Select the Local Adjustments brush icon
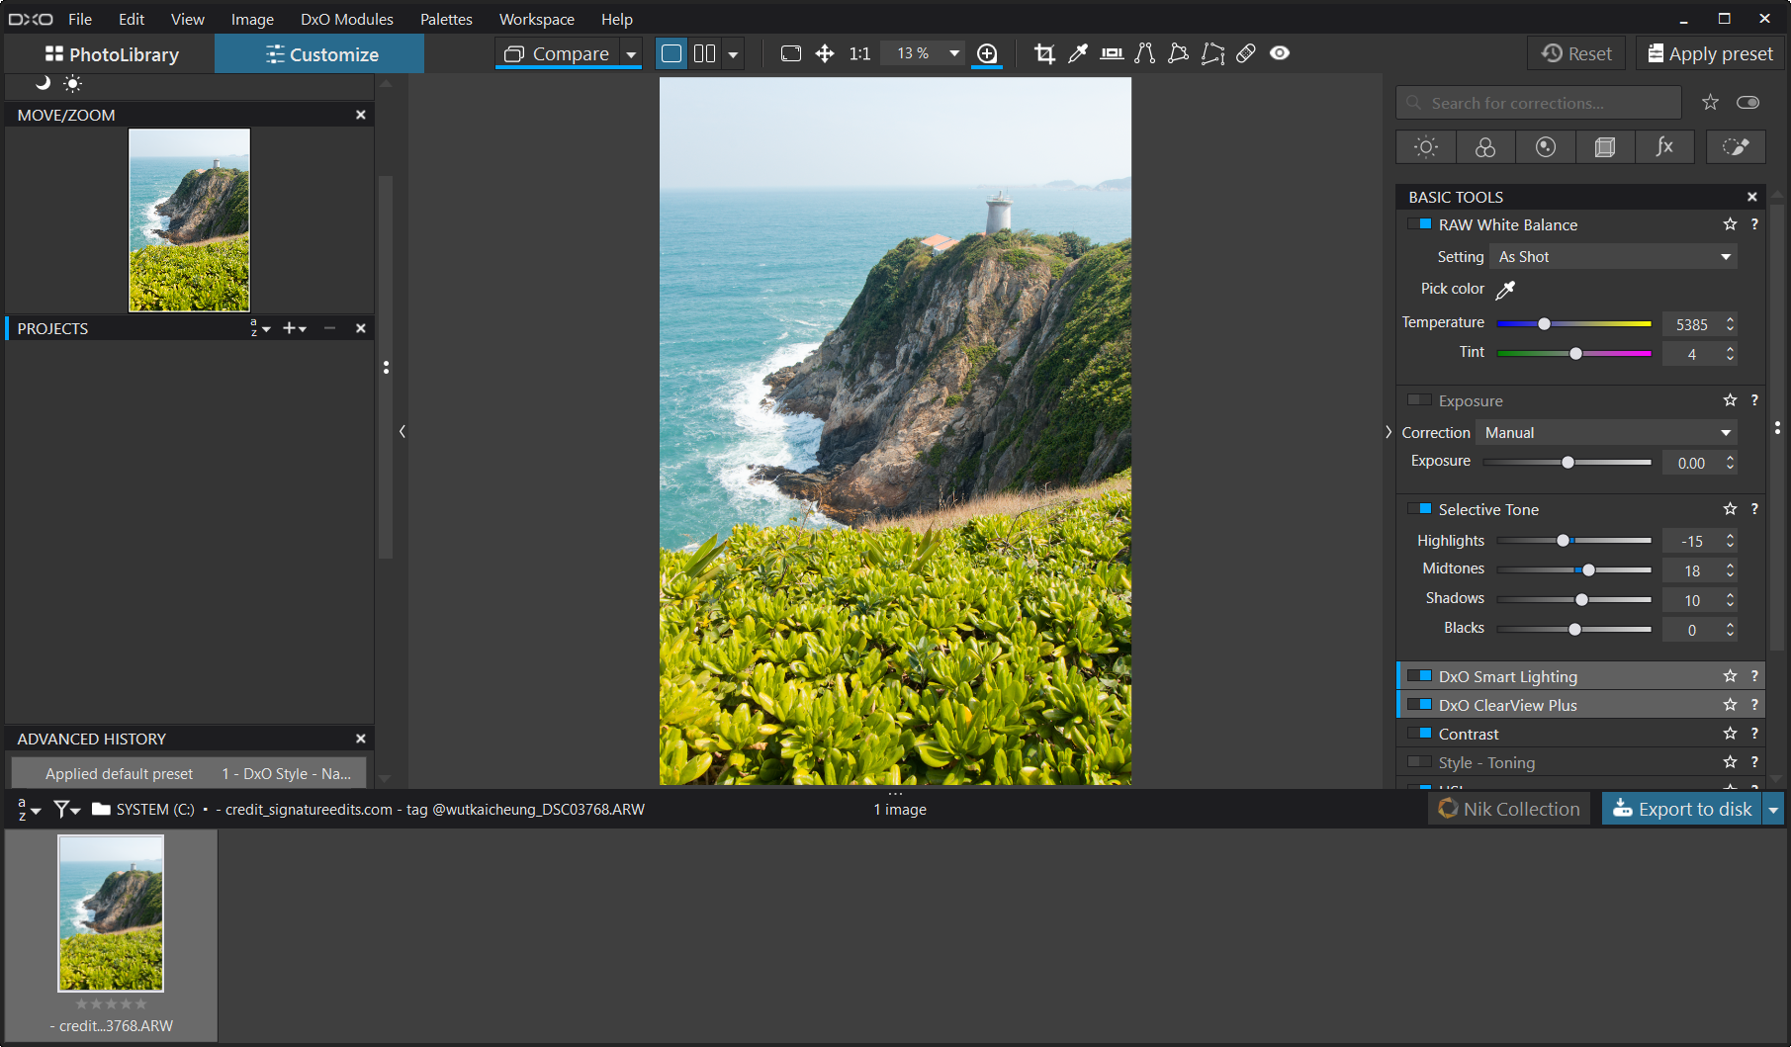 tap(1736, 146)
